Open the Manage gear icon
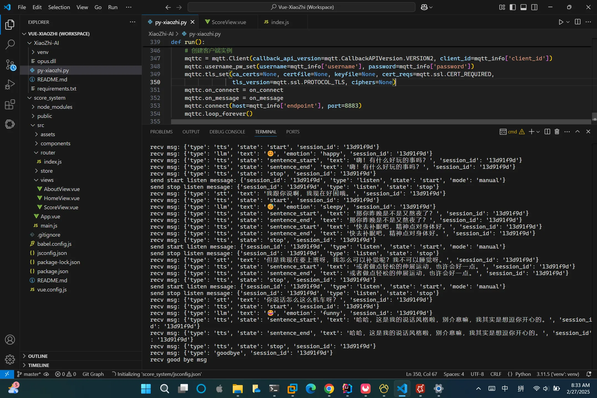 click(10, 360)
